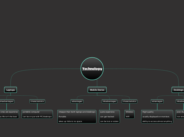Select the Mobile Device node

pyautogui.click(x=97, y=90)
